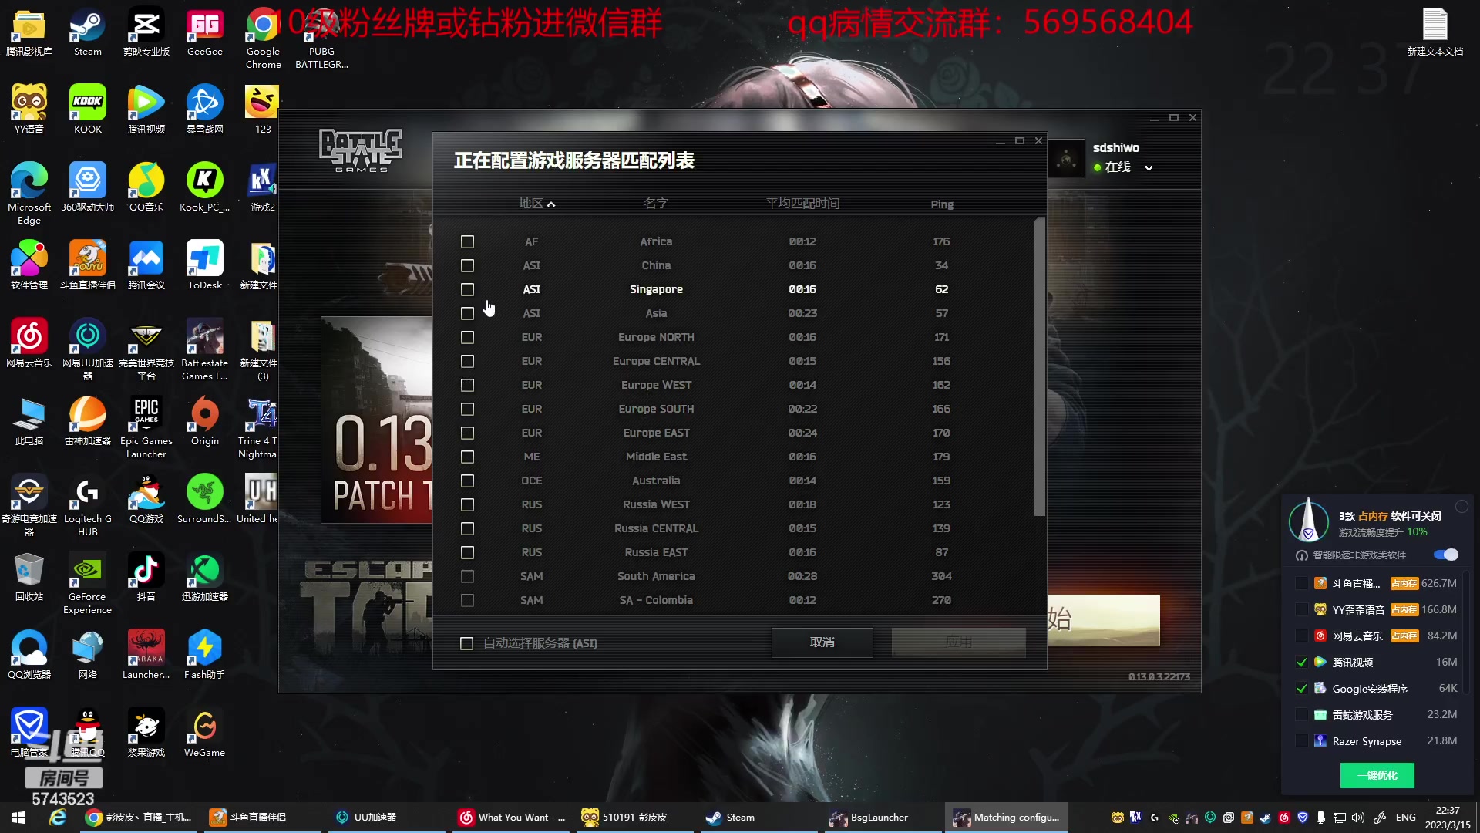1480x833 pixels.
Task: Open 腾讯视频 desktop shortcut
Action: [x=146, y=110]
